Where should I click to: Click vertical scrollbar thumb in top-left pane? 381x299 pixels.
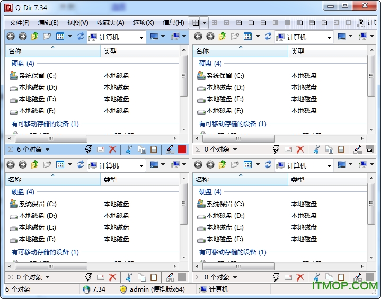pos(184,76)
